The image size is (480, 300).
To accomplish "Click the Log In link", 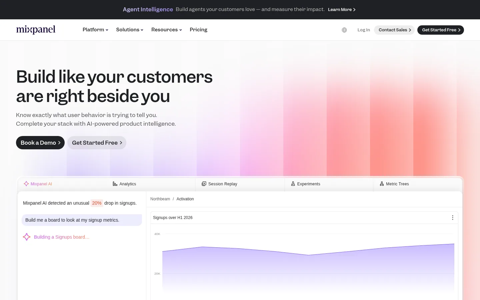I will [364, 30].
